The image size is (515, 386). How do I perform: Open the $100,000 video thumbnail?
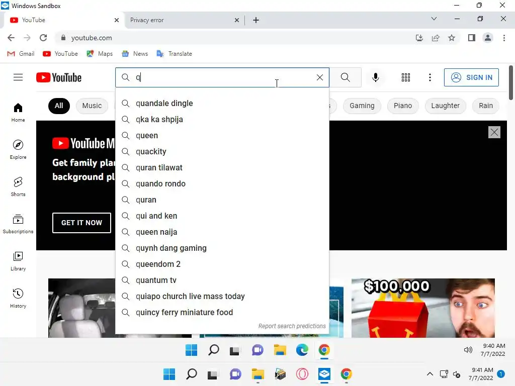(423, 308)
